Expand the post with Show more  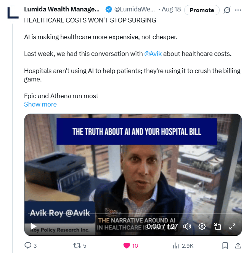(x=40, y=104)
